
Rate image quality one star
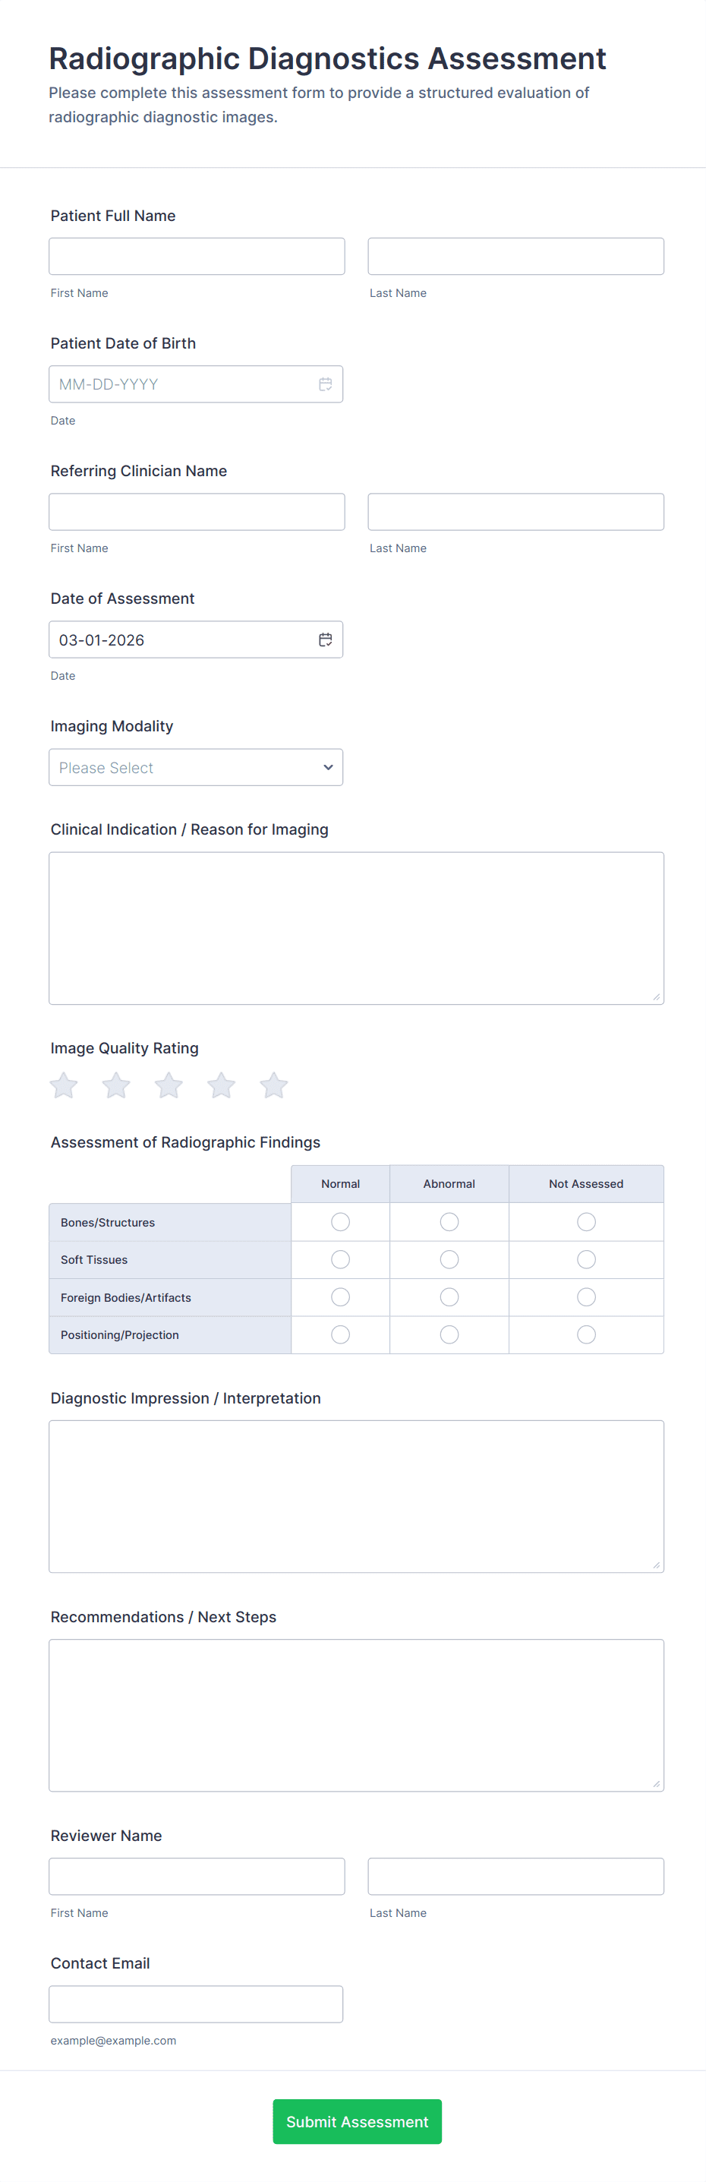[64, 1085]
